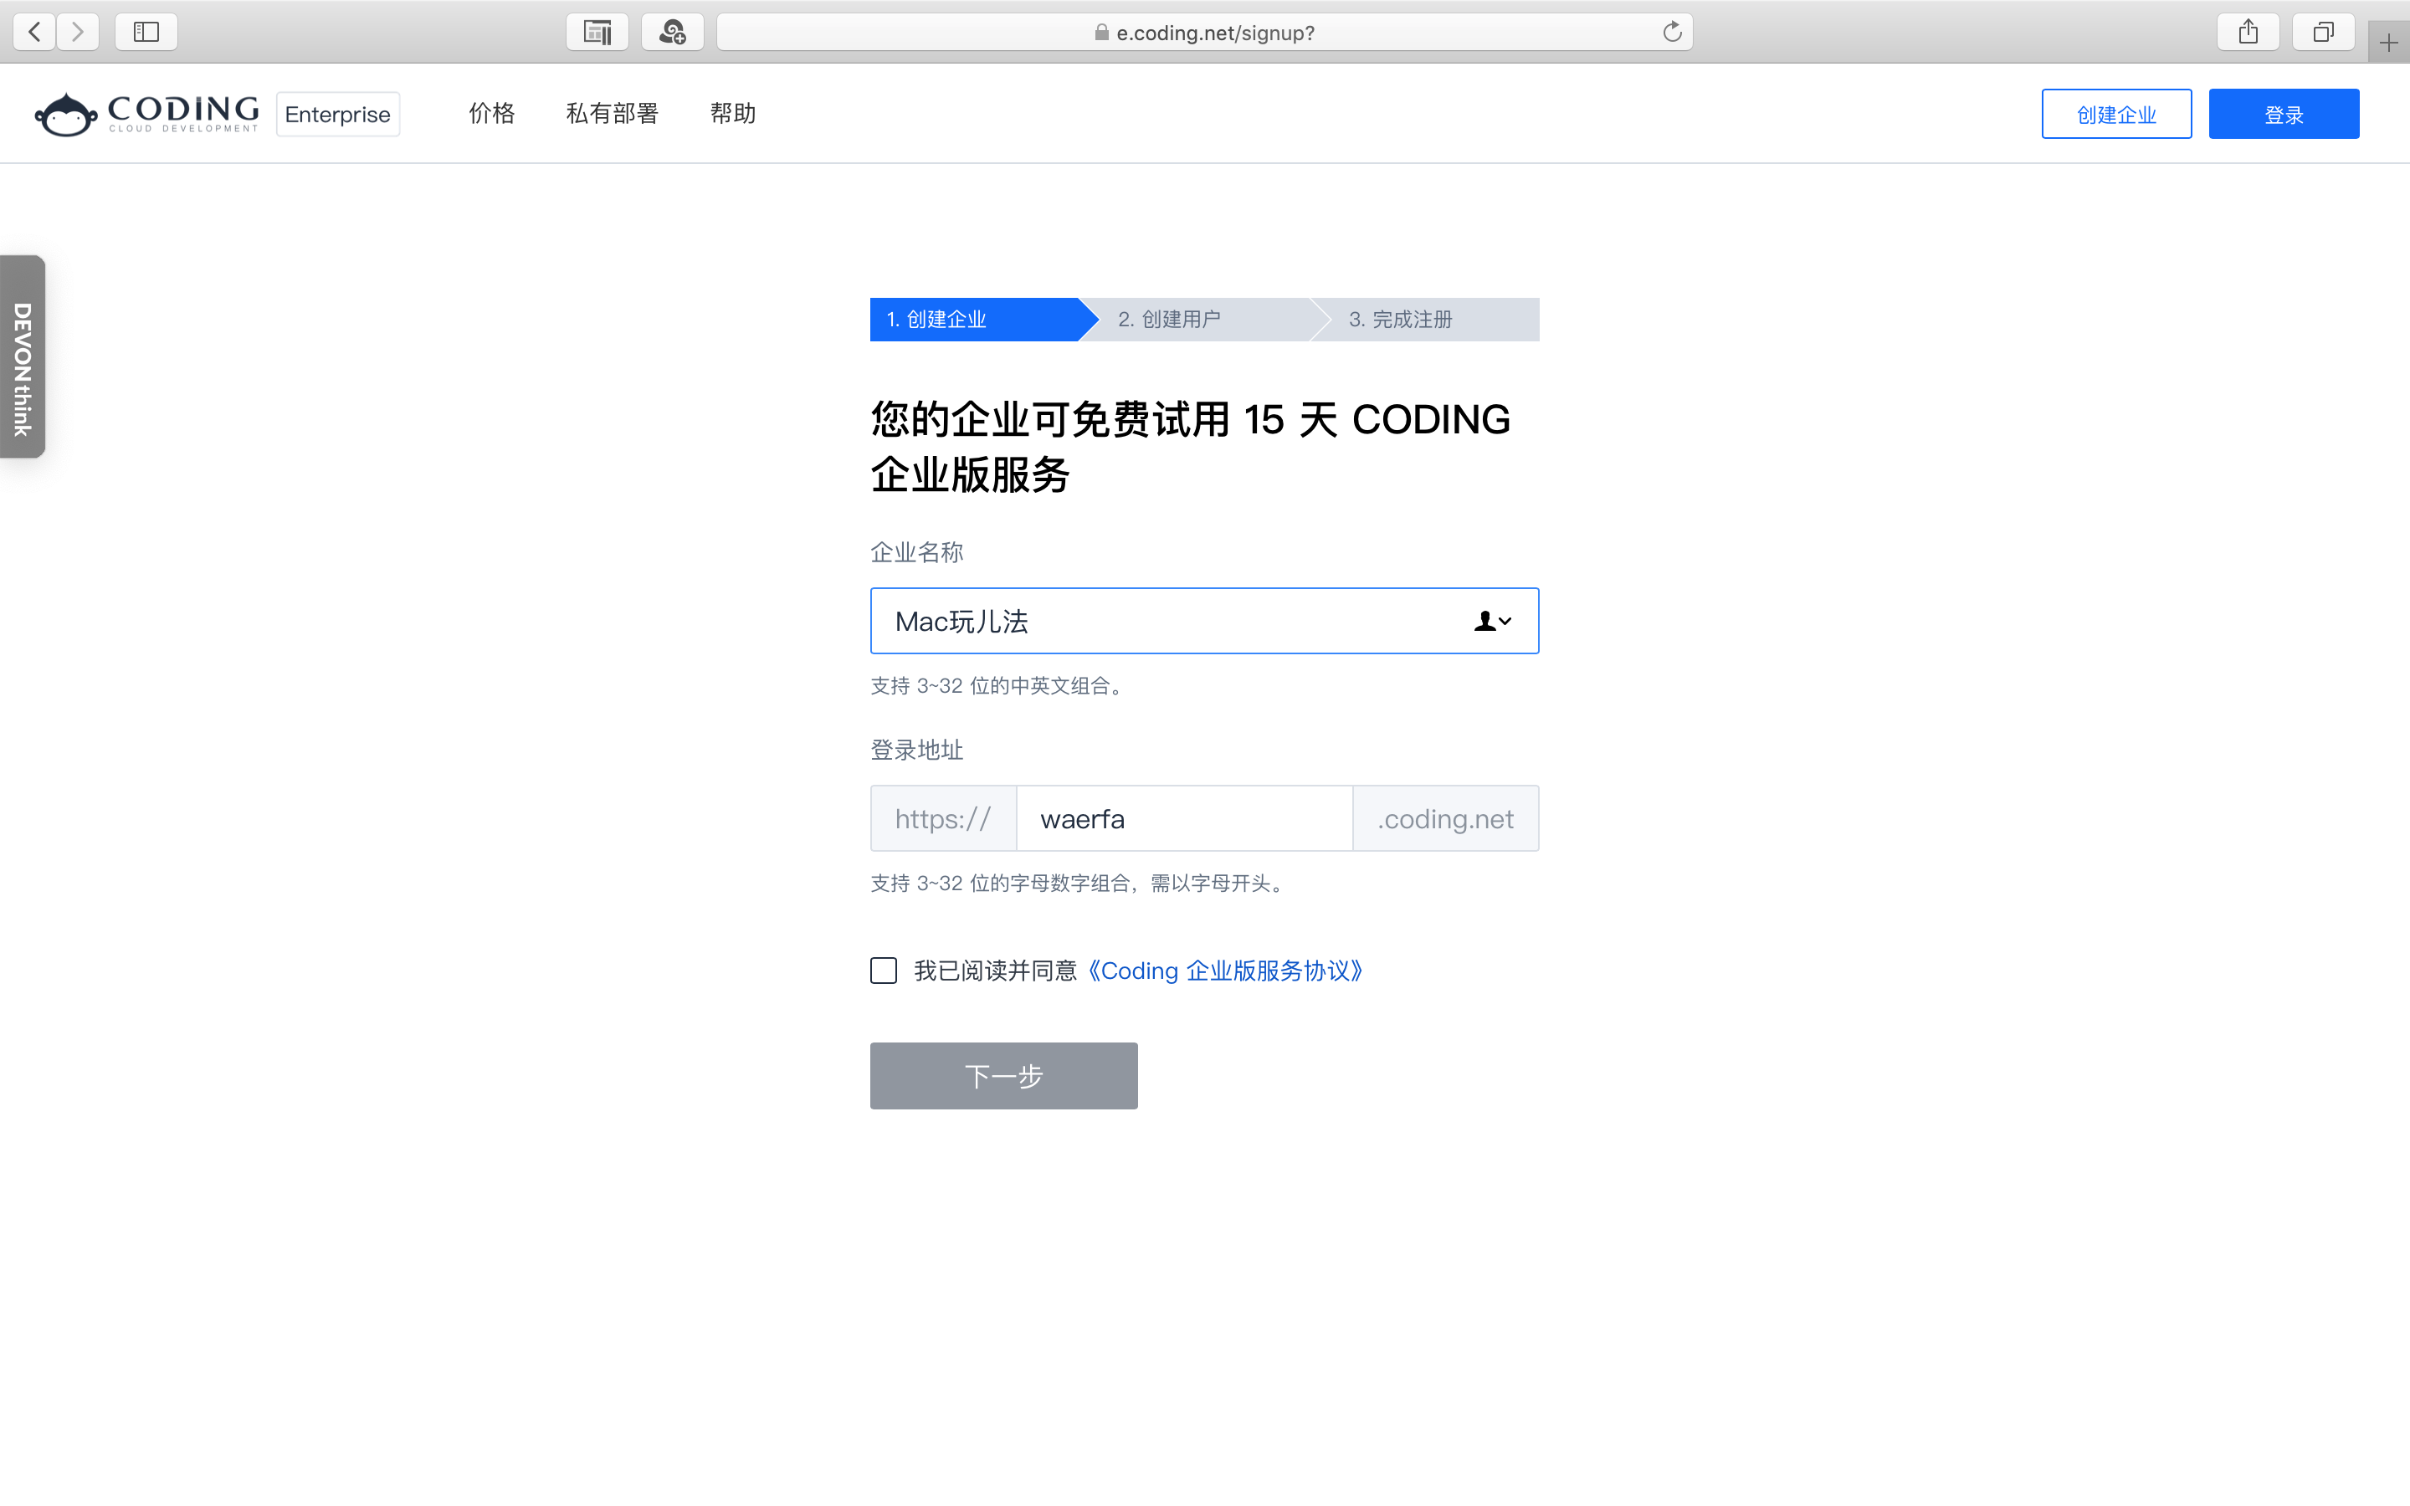Image resolution: width=2410 pixels, height=1506 pixels.
Task: Click the hint 支持 3~32 位的中英文组合
Action: click(999, 685)
